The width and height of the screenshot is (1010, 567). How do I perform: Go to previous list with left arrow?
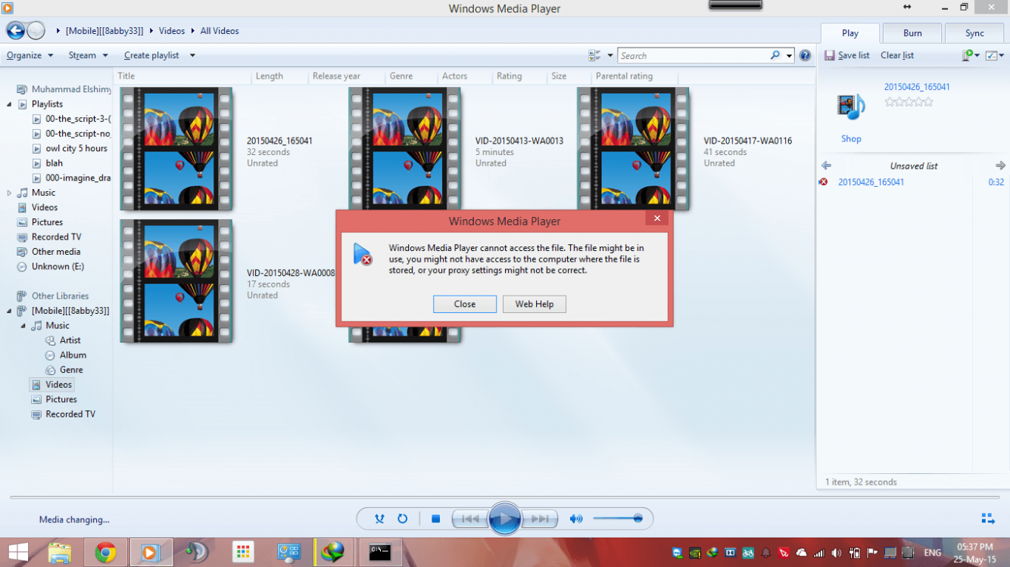tap(826, 166)
